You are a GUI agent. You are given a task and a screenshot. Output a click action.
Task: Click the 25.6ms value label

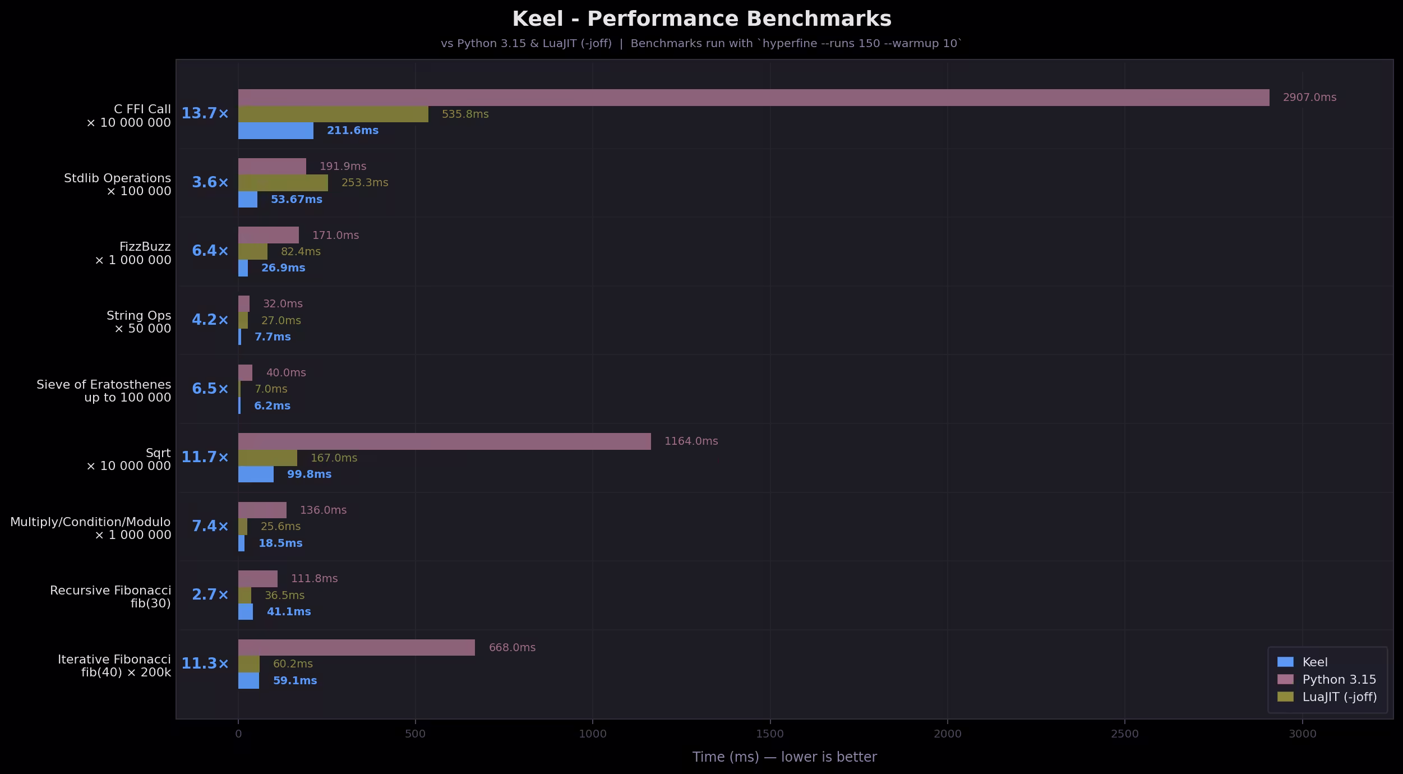tap(280, 527)
